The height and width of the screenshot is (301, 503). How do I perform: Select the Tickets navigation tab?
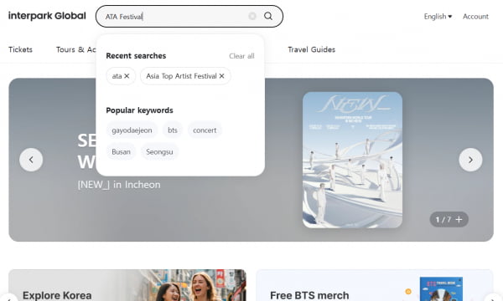pos(20,49)
